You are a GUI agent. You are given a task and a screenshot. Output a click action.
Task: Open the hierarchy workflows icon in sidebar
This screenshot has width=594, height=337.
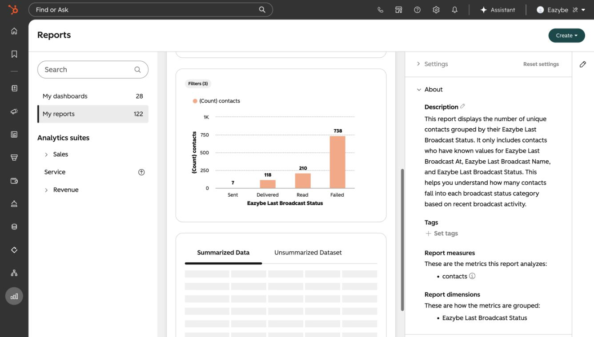(14, 273)
